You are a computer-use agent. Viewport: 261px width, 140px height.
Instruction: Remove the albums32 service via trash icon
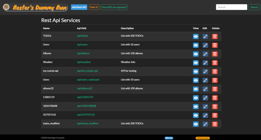click(x=215, y=89)
